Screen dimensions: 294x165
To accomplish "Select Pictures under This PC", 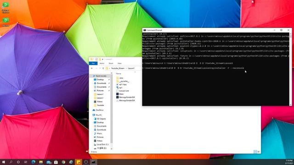I will click(x=100, y=137).
